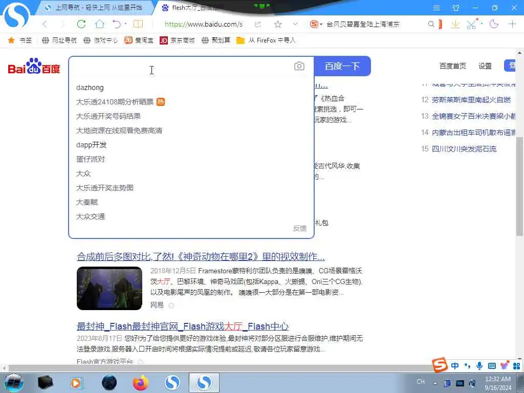Open hot topic 内蒙古出租车司机散布谣言
Image resolution: width=524 pixels, height=393 pixels.
pos(473,133)
